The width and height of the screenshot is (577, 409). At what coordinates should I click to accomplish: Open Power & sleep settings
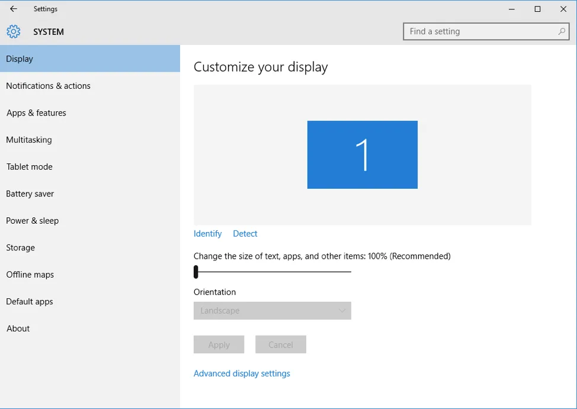pos(32,220)
